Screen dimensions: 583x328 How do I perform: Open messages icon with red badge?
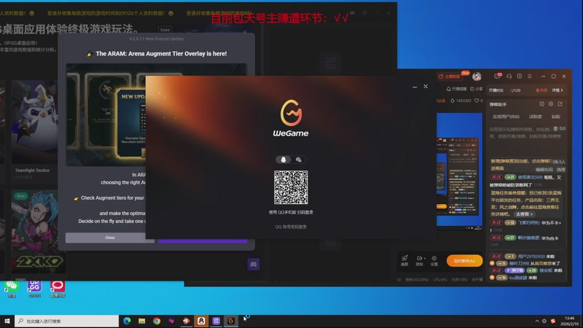click(497, 77)
